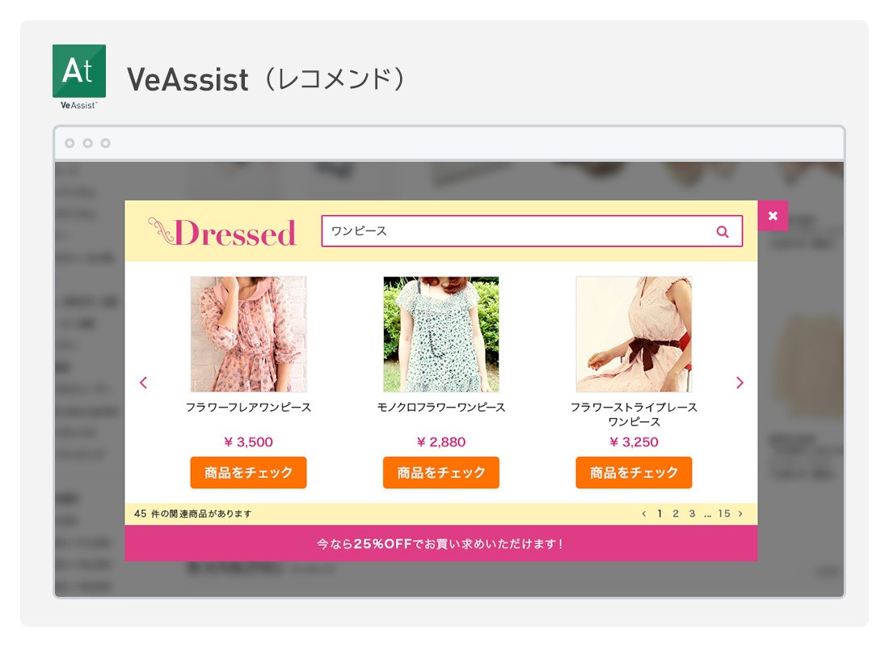Click 商品をチェック button under ¥3,250 dress
The height and width of the screenshot is (647, 889).
634,472
